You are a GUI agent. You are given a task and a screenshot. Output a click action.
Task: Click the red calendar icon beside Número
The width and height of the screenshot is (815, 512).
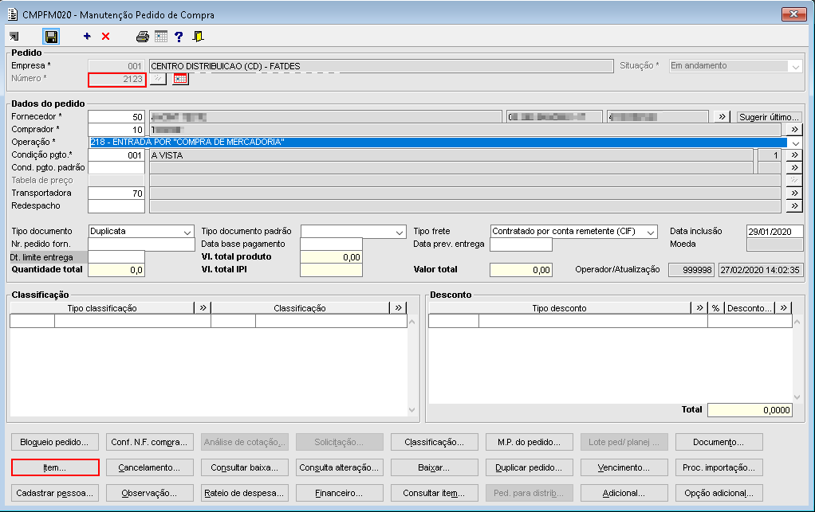180,79
